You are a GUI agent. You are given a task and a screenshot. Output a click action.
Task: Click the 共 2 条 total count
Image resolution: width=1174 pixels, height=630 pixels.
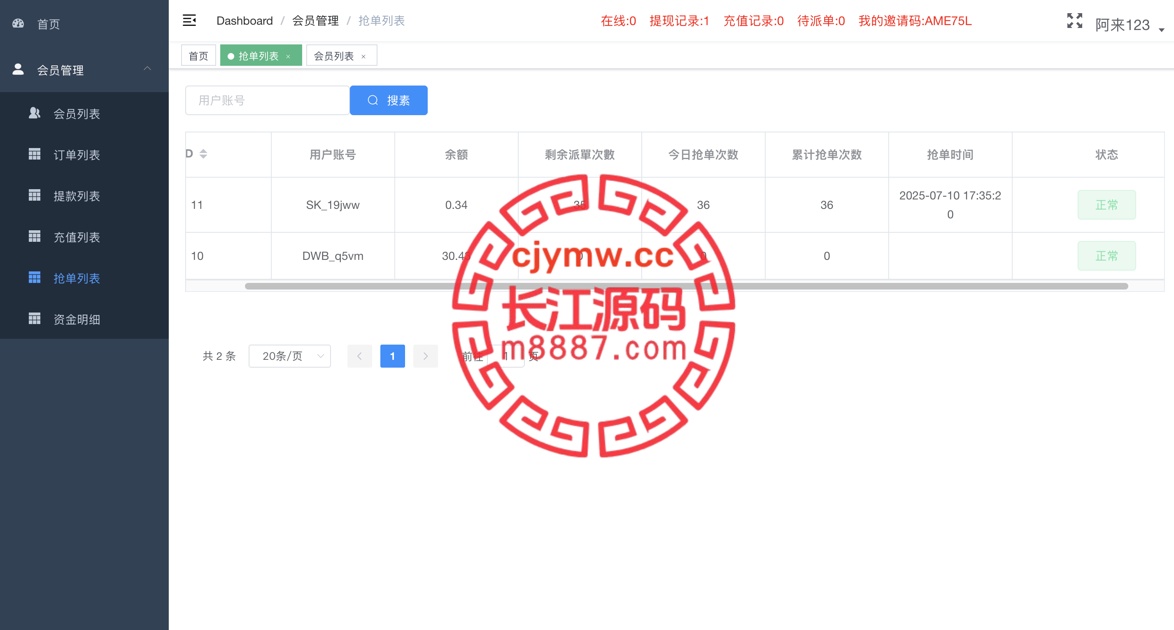click(219, 356)
